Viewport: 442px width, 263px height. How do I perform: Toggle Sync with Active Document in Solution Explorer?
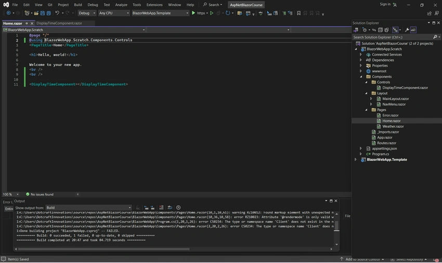point(374,30)
